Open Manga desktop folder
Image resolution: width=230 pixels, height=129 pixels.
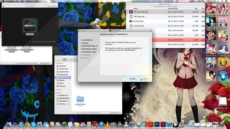[223, 49]
